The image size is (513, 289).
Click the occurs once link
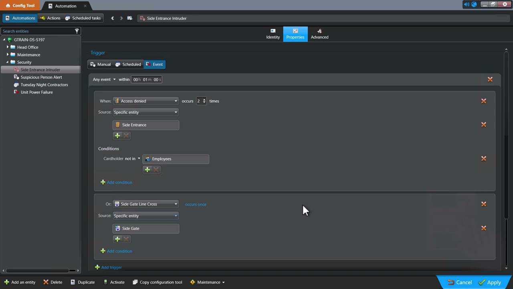[x=196, y=204]
